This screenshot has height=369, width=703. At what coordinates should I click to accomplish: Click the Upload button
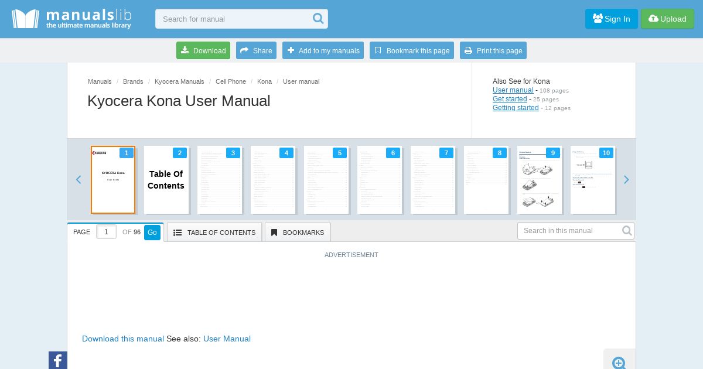pyautogui.click(x=667, y=19)
